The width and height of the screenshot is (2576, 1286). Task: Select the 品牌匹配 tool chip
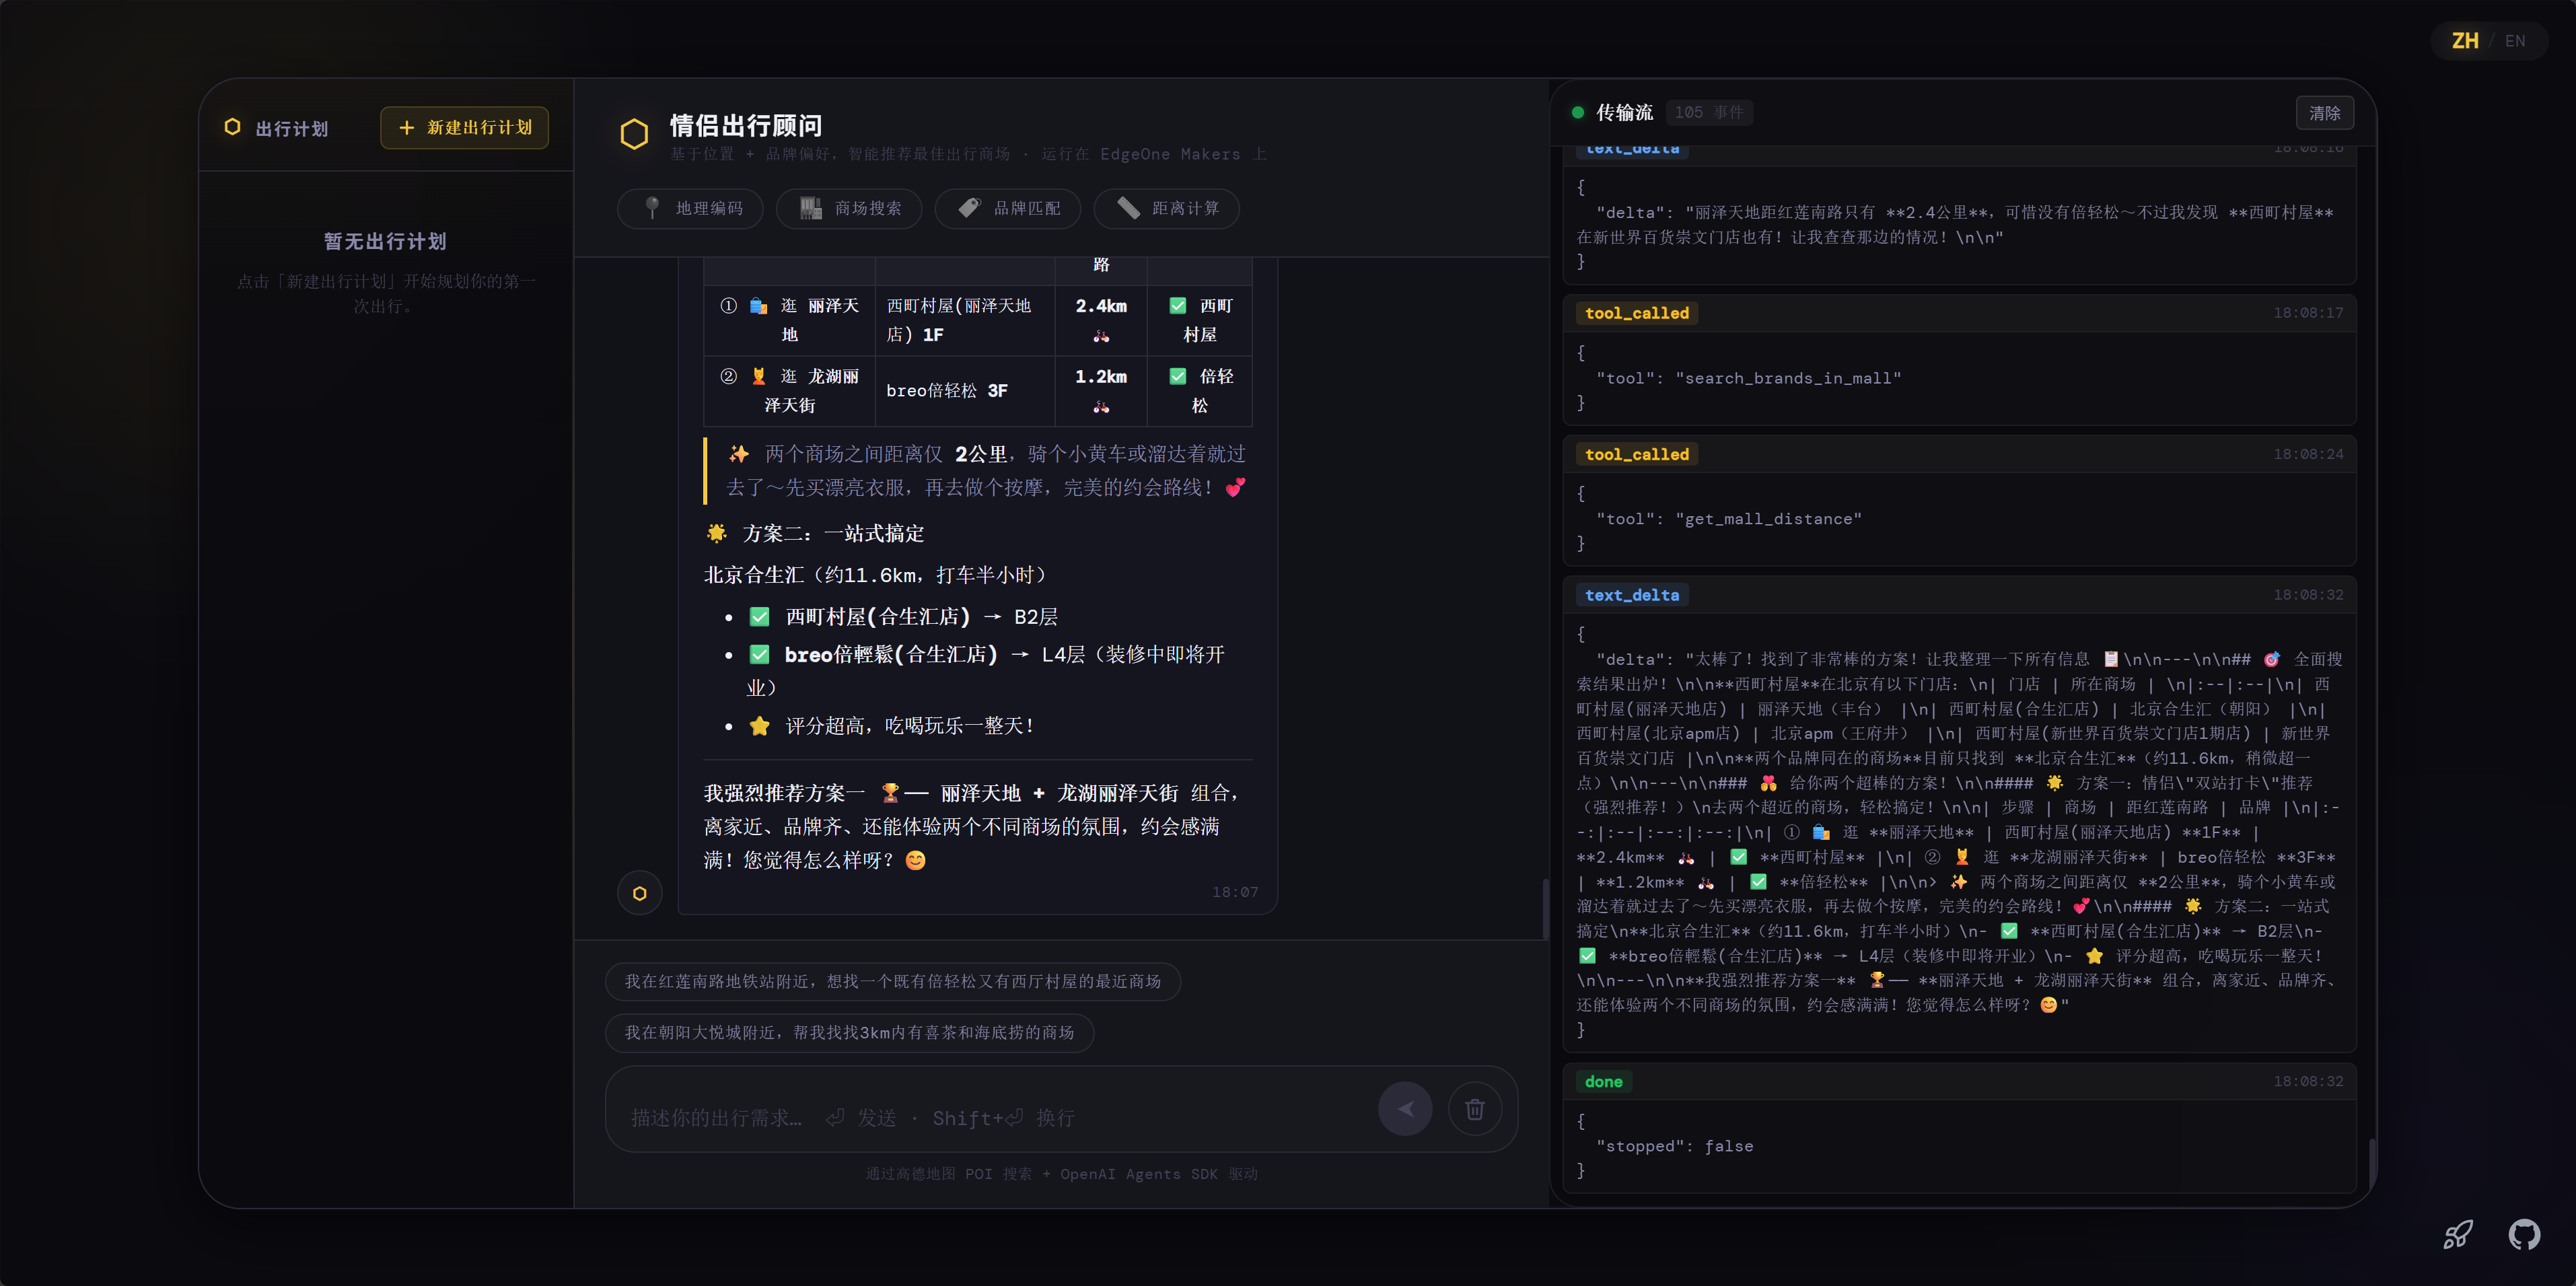click(x=1008, y=208)
